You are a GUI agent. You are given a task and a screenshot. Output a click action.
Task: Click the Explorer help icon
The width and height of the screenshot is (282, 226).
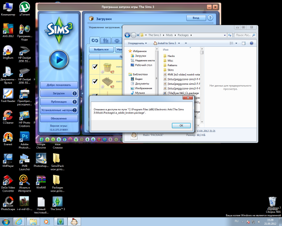pyautogui.click(x=252, y=43)
